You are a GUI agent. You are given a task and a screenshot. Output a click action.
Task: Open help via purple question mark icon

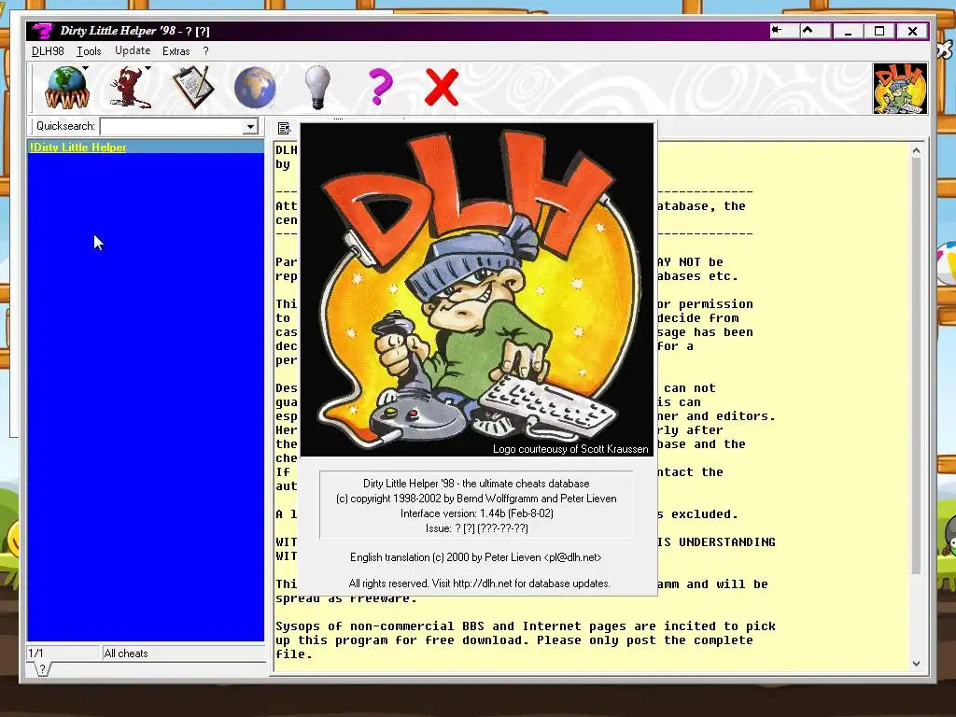click(381, 87)
